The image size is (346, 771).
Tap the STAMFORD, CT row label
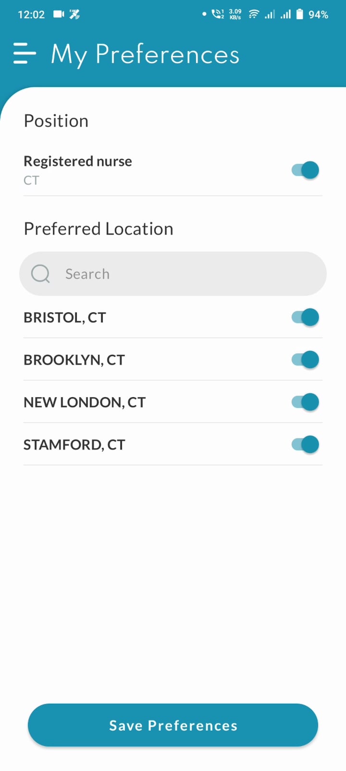pos(74,445)
